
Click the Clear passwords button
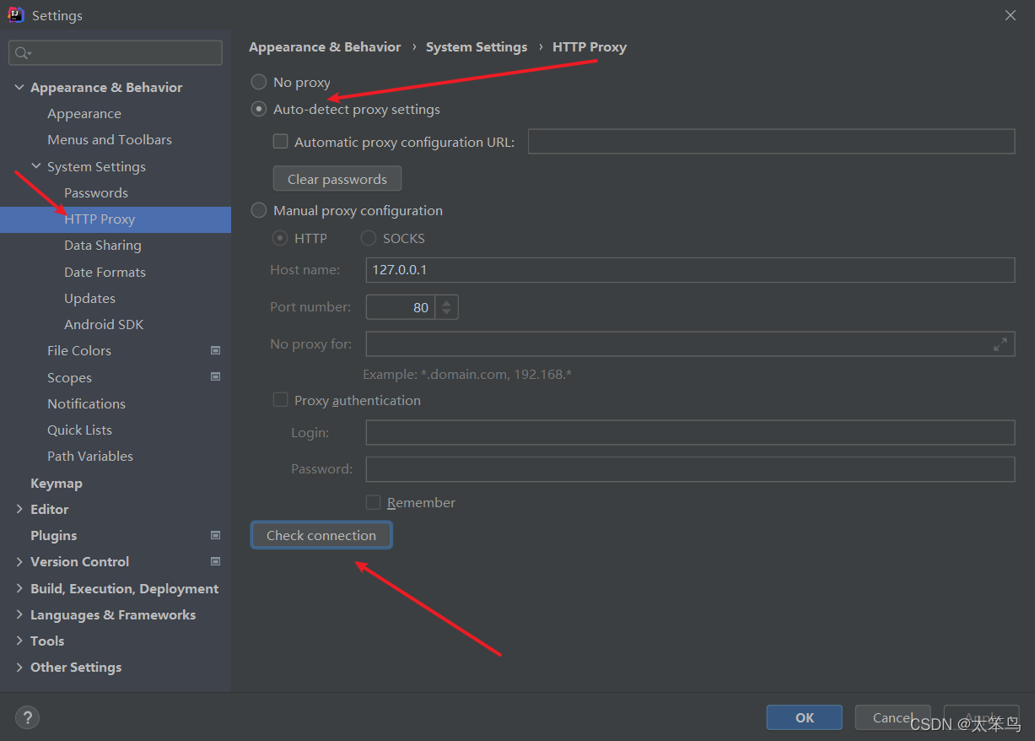(x=337, y=179)
